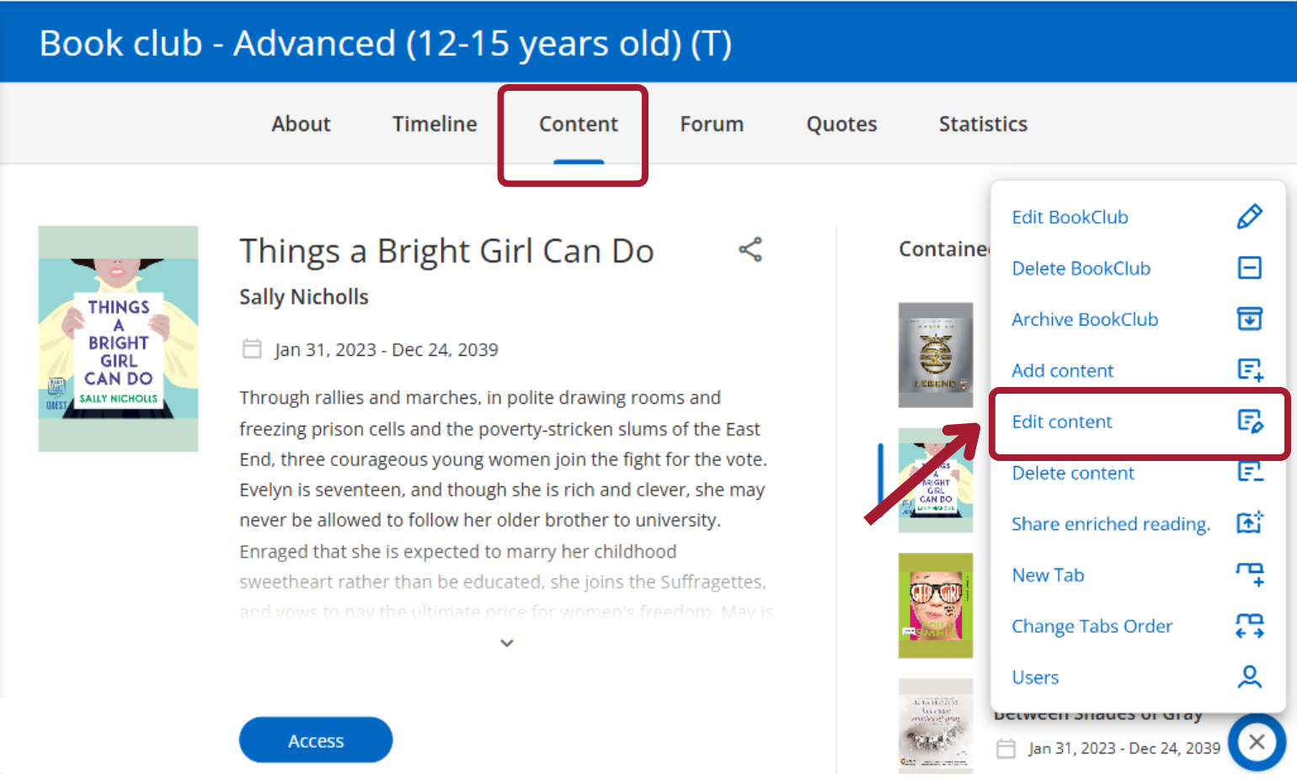Viewport: 1297px width, 779px height.
Task: Click the remove-list icon beside Delete content
Action: [1250, 472]
